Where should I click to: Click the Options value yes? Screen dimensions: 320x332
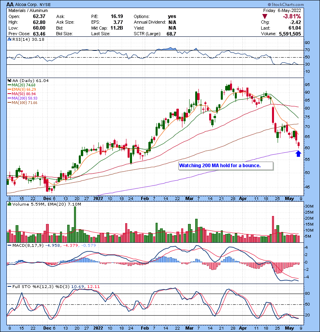click(172, 16)
